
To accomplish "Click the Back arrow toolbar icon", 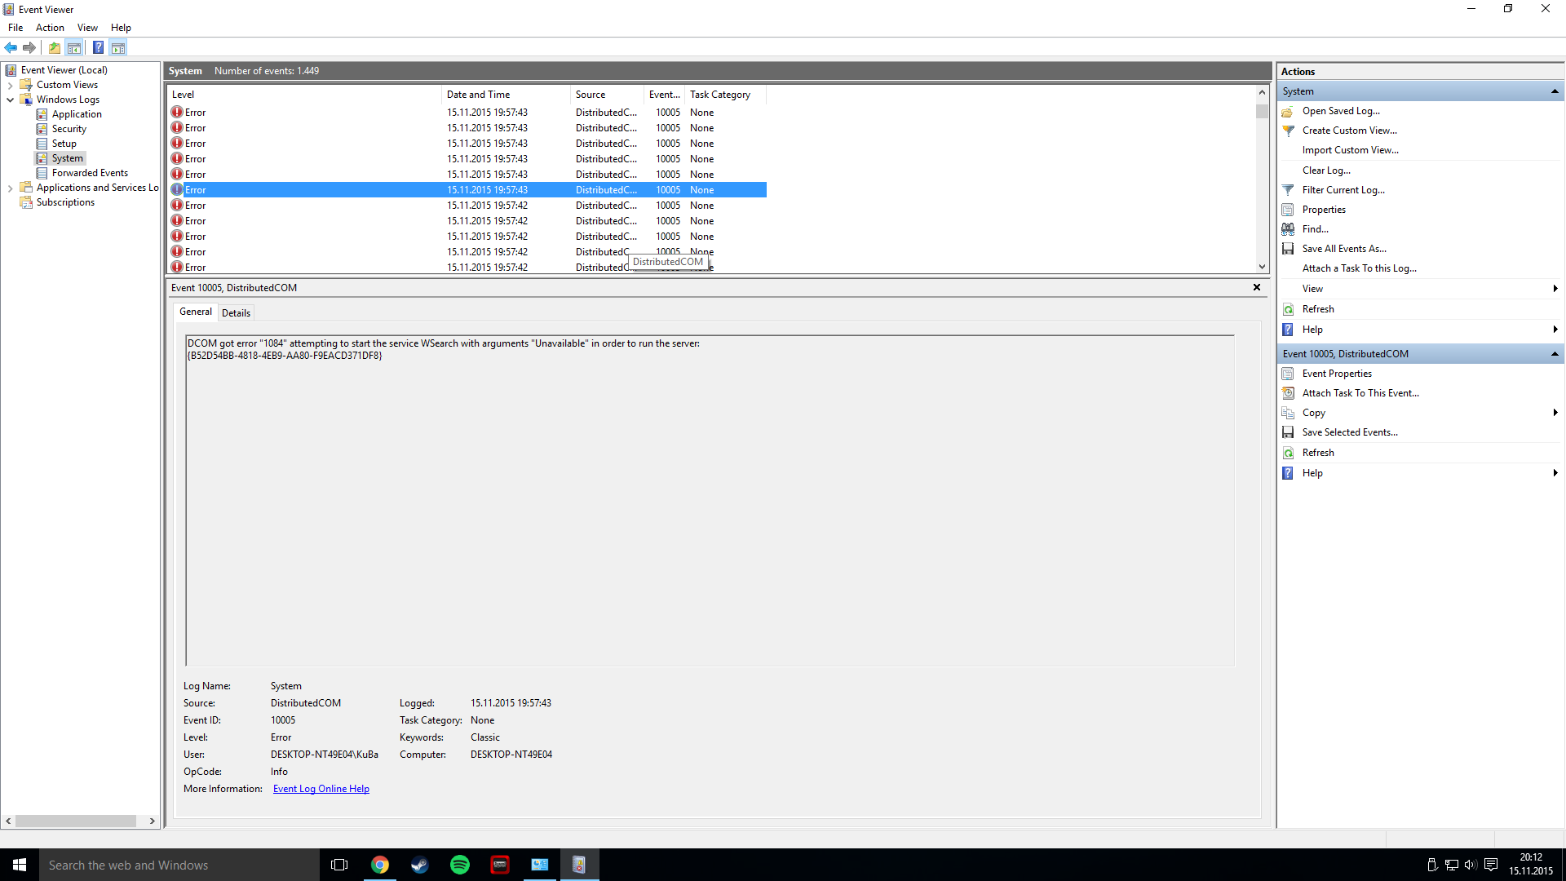I will (x=11, y=47).
